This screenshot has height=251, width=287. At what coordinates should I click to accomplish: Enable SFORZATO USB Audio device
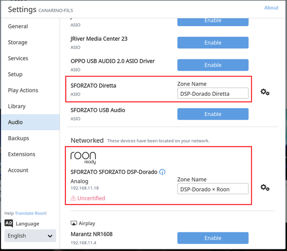(x=213, y=114)
